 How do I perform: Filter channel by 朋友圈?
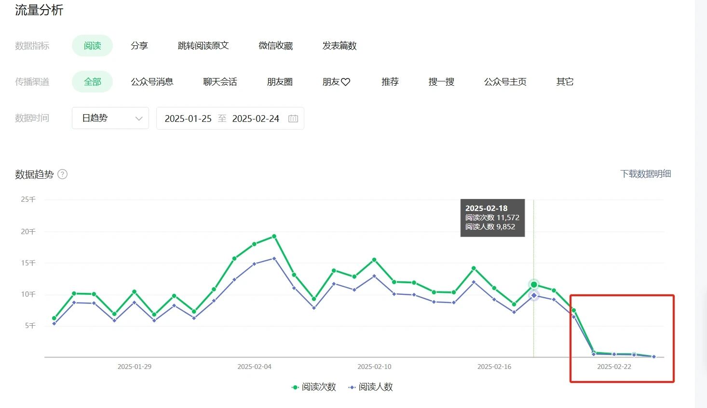tap(280, 82)
